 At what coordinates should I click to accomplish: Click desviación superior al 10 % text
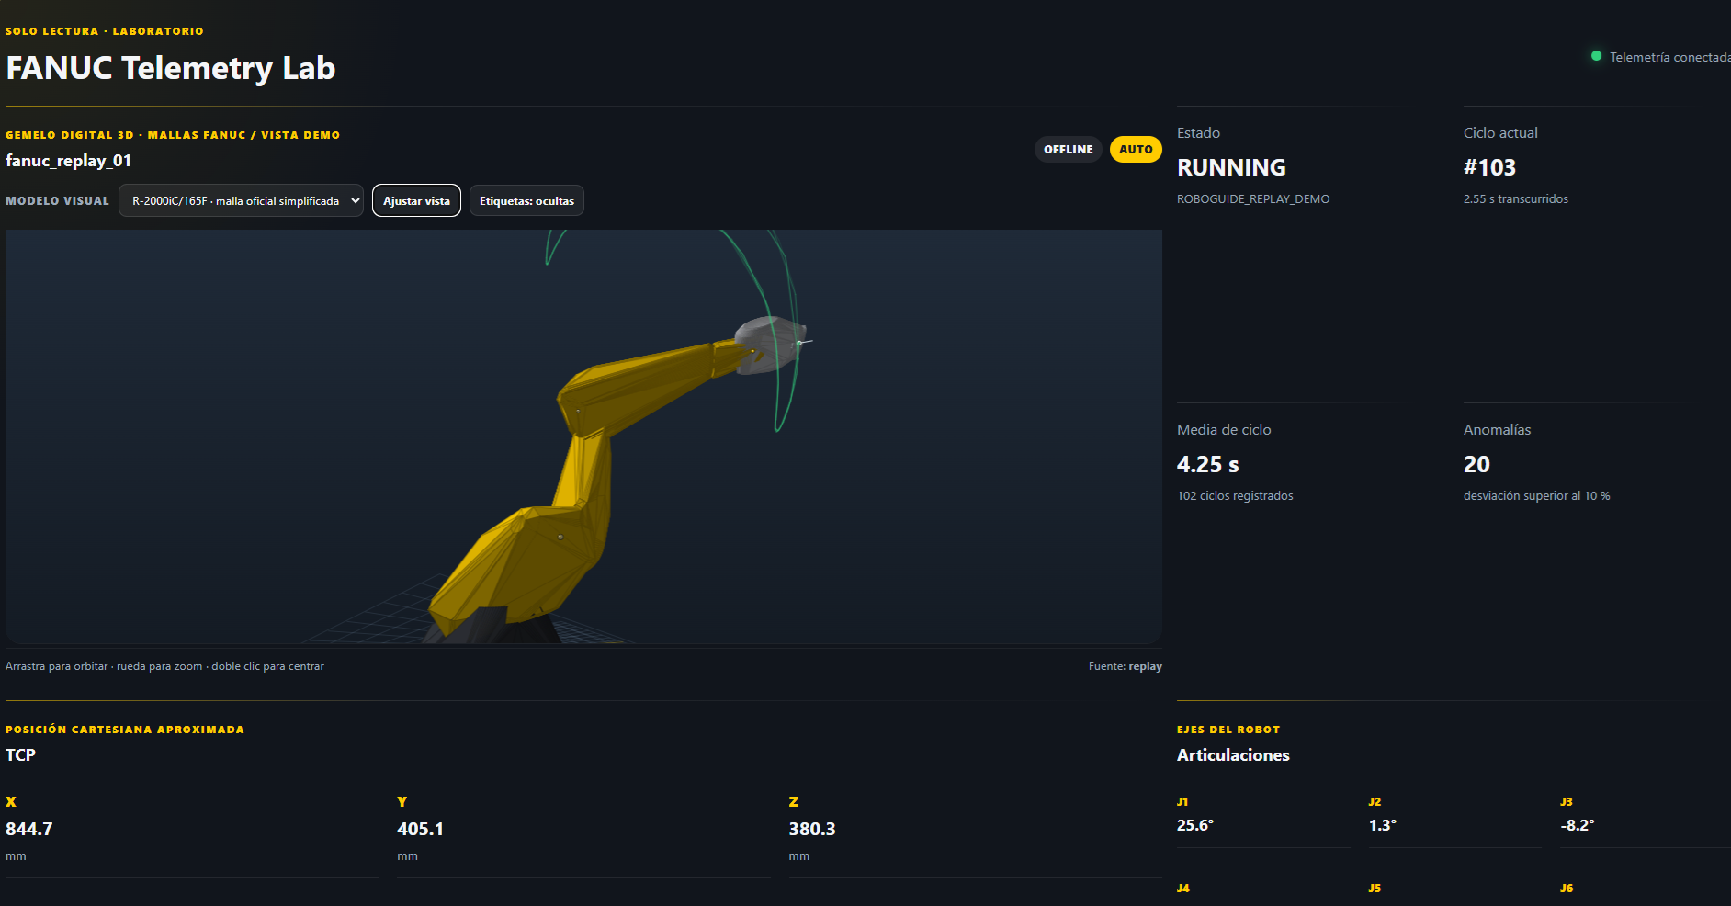(x=1536, y=495)
